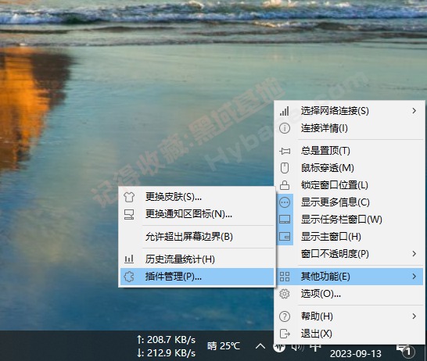Image resolution: width=427 pixels, height=361 pixels.
Task: Click the monitor icon beside 更换通知区图标
Action: tap(129, 214)
